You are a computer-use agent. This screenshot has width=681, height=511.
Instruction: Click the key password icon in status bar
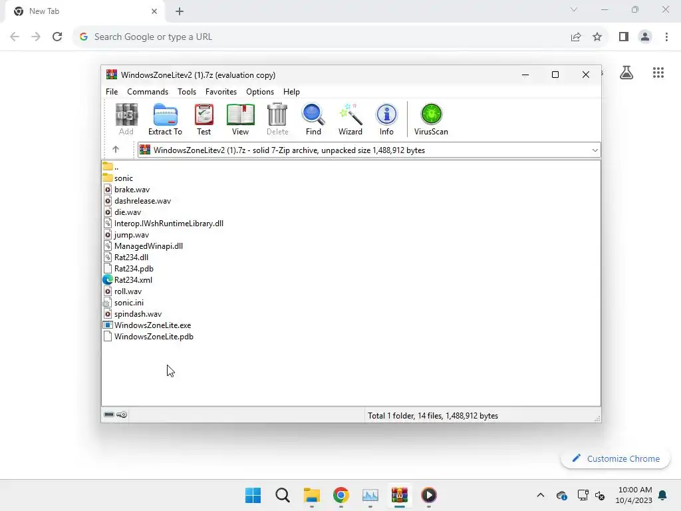pyautogui.click(x=122, y=415)
